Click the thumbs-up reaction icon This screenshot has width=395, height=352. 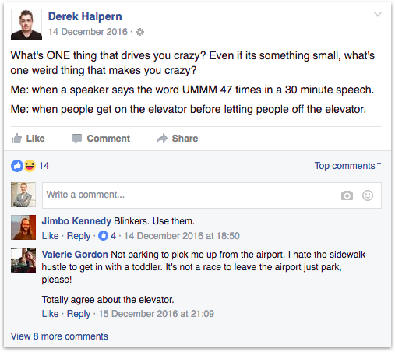17,166
